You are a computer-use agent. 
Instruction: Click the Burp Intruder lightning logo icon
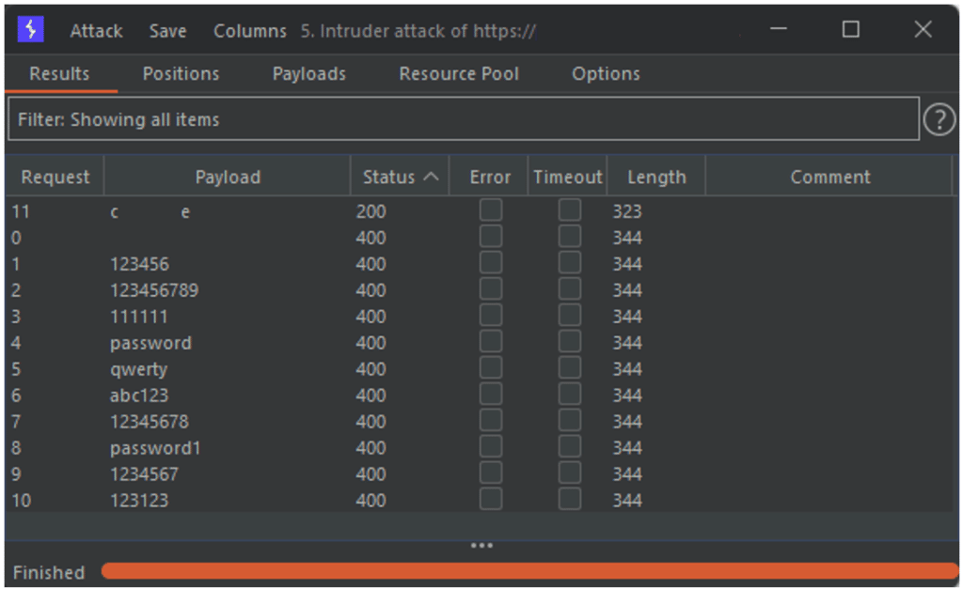coord(30,29)
